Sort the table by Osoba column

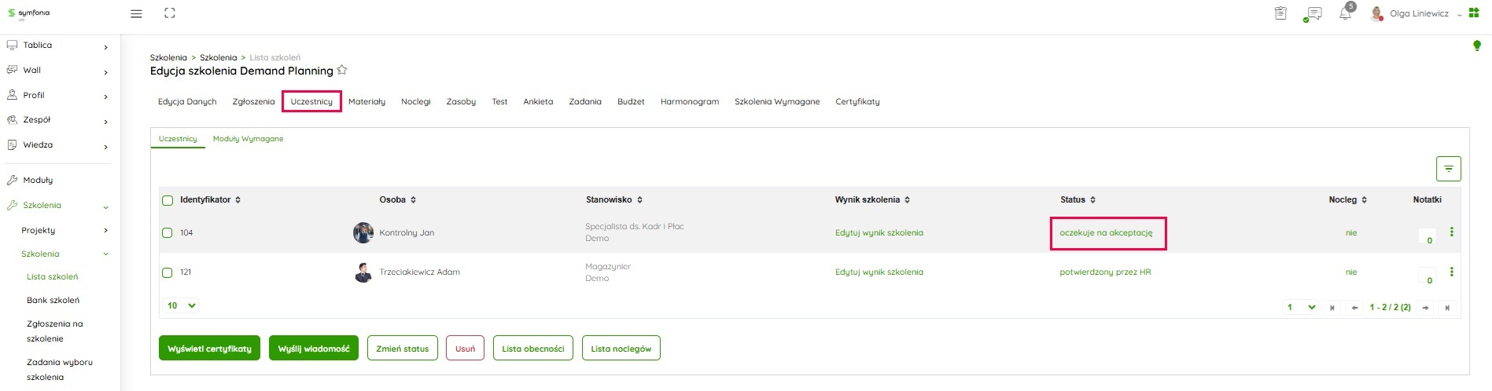(398, 200)
